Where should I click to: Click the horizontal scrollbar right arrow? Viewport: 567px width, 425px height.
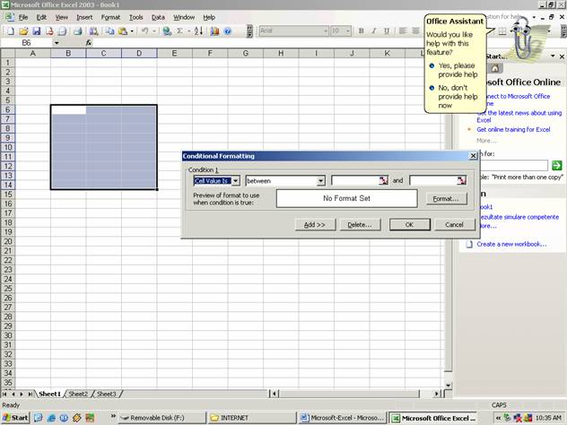437,394
